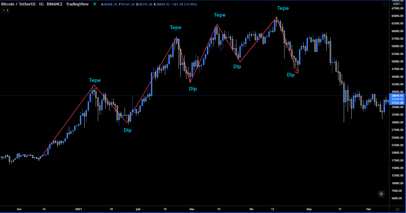This screenshot has width=406, height=213.
Task: Click the scroll-to-latest-bar double arrow button
Action: pyautogui.click(x=381, y=194)
